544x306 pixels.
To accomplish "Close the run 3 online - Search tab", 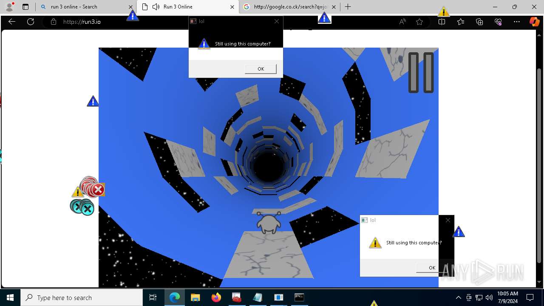I will [130, 7].
